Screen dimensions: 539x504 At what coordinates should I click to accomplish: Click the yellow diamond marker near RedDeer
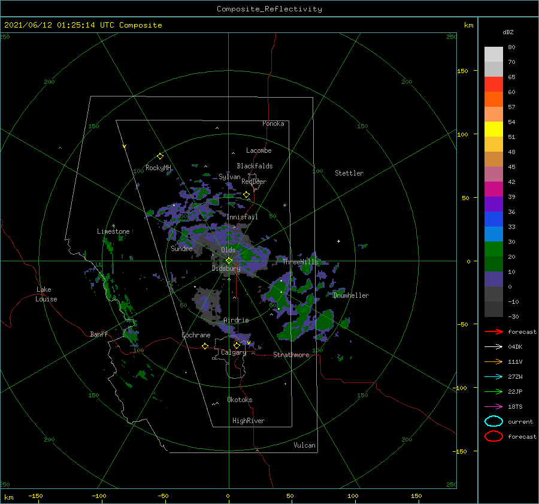tap(246, 195)
